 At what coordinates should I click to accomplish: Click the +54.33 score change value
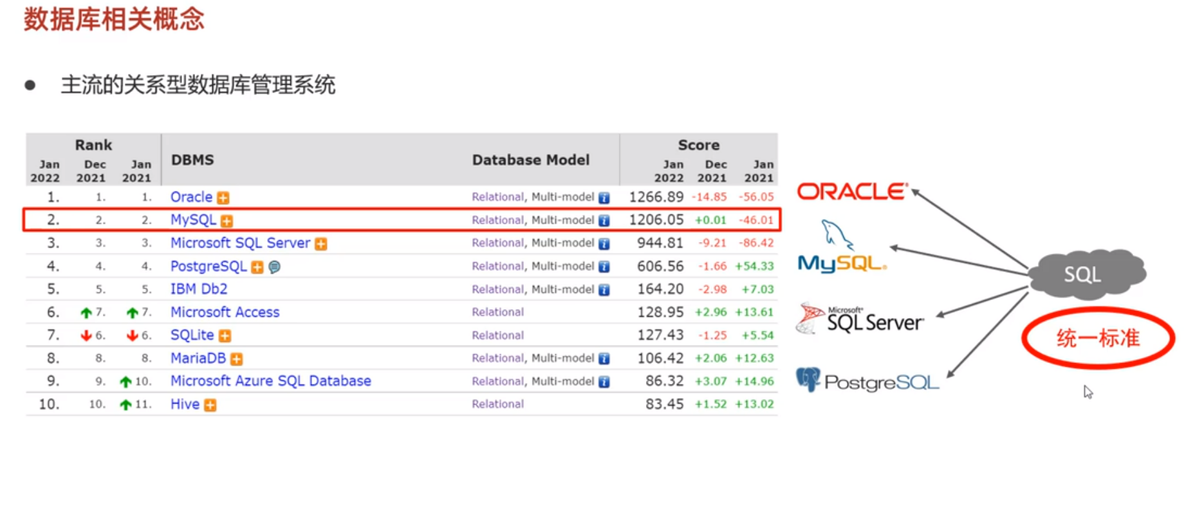pos(754,267)
